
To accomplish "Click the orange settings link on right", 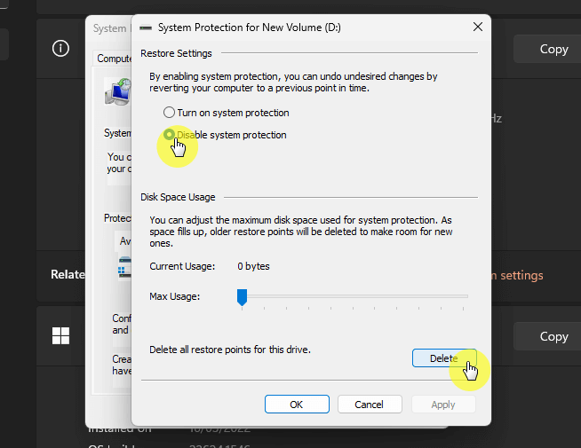I will [517, 275].
